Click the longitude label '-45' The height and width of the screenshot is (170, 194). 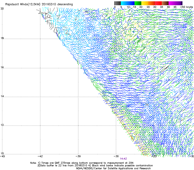[2, 156]
